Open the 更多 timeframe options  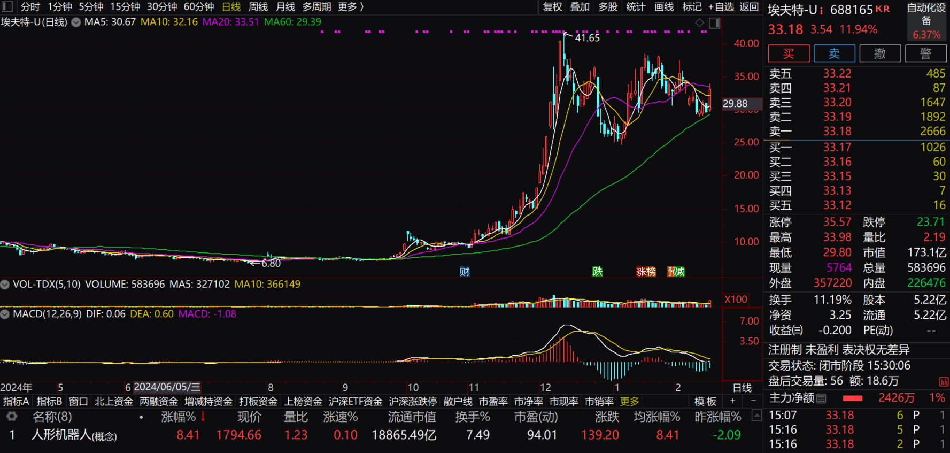click(x=350, y=7)
